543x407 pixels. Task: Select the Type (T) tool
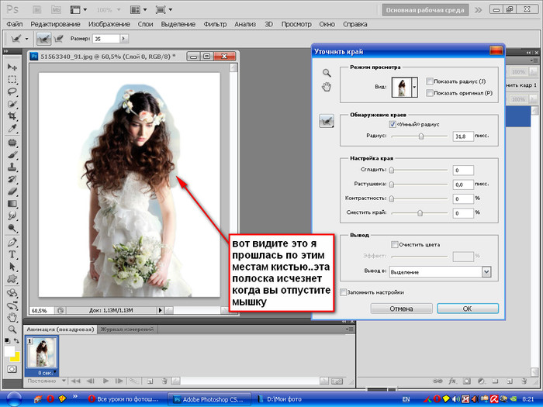13,254
